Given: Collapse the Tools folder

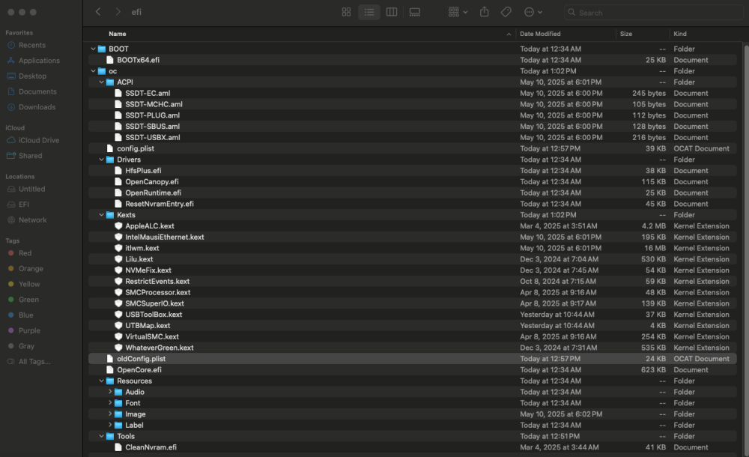Looking at the screenshot, I should (101, 437).
